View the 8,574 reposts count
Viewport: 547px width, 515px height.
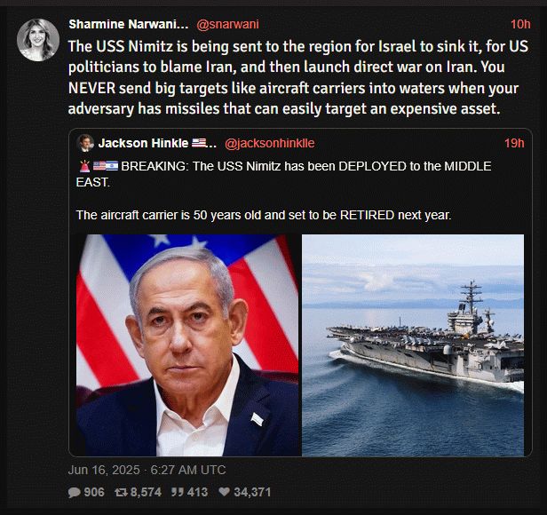tap(139, 492)
